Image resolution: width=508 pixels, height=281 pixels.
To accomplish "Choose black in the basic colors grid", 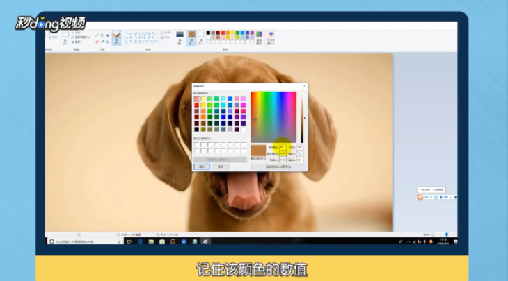I will click(197, 129).
